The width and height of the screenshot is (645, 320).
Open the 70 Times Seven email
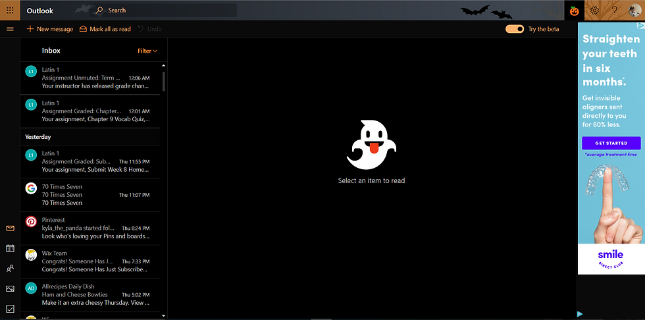tap(90, 195)
